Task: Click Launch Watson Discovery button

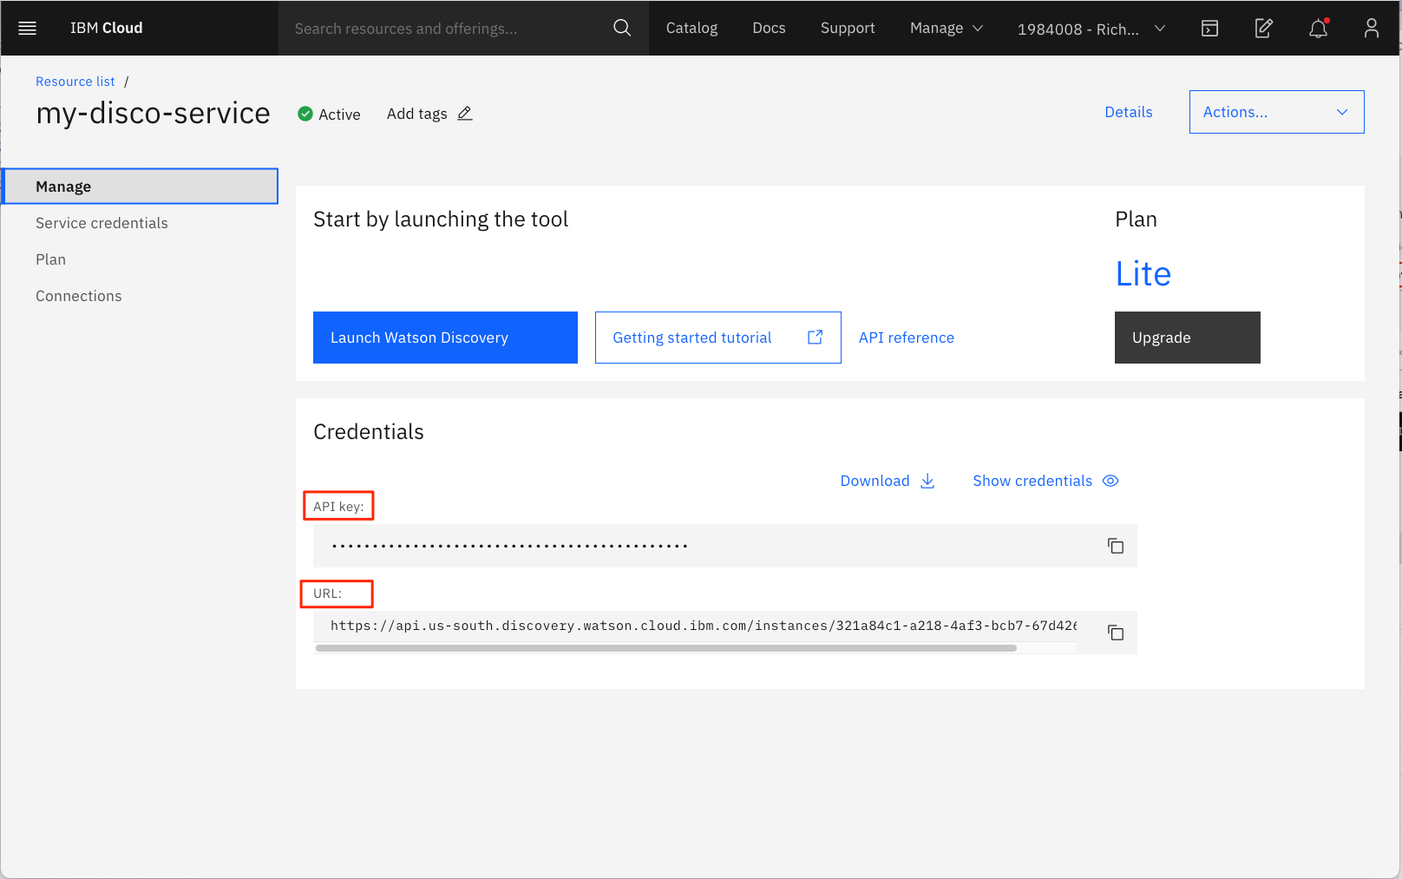Action: pos(445,338)
